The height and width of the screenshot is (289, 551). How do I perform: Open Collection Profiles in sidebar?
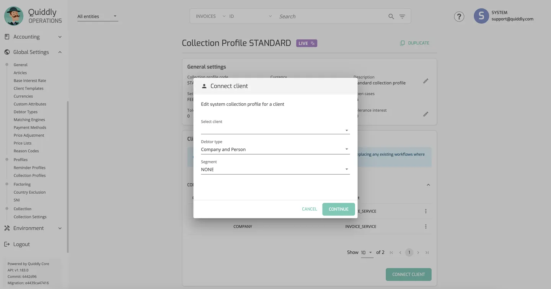pos(29,176)
